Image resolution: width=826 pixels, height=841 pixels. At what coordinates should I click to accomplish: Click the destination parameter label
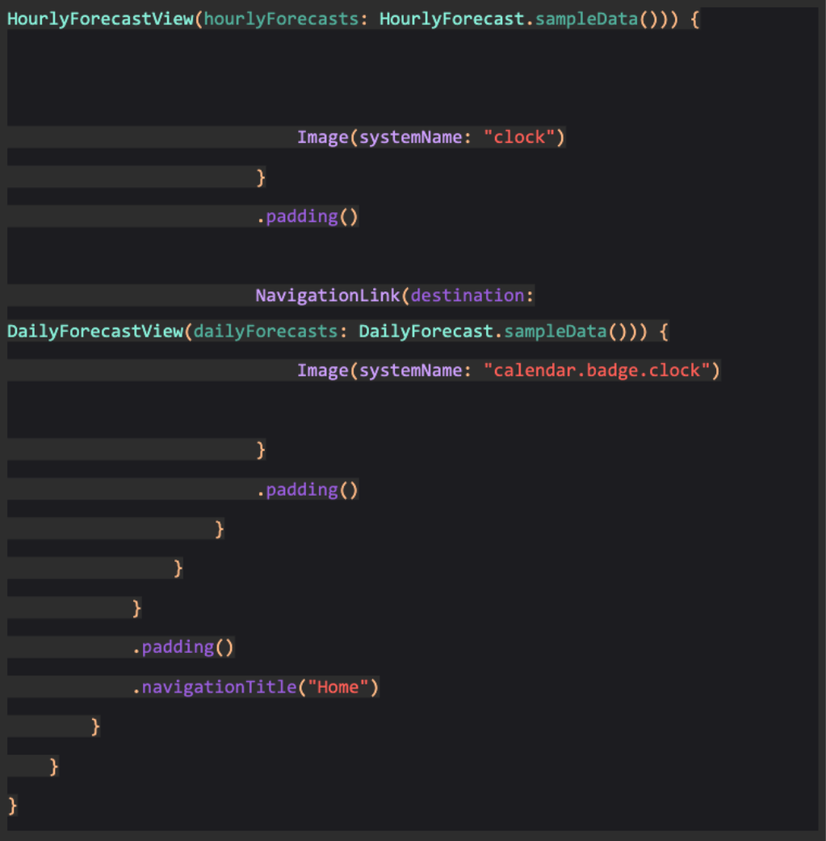[x=468, y=295]
